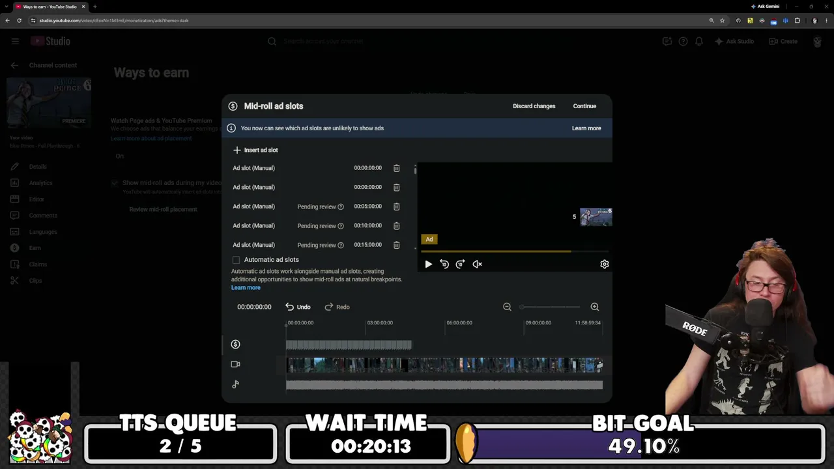The width and height of the screenshot is (834, 469).
Task: Reload the page in the browser
Action: coord(19,20)
